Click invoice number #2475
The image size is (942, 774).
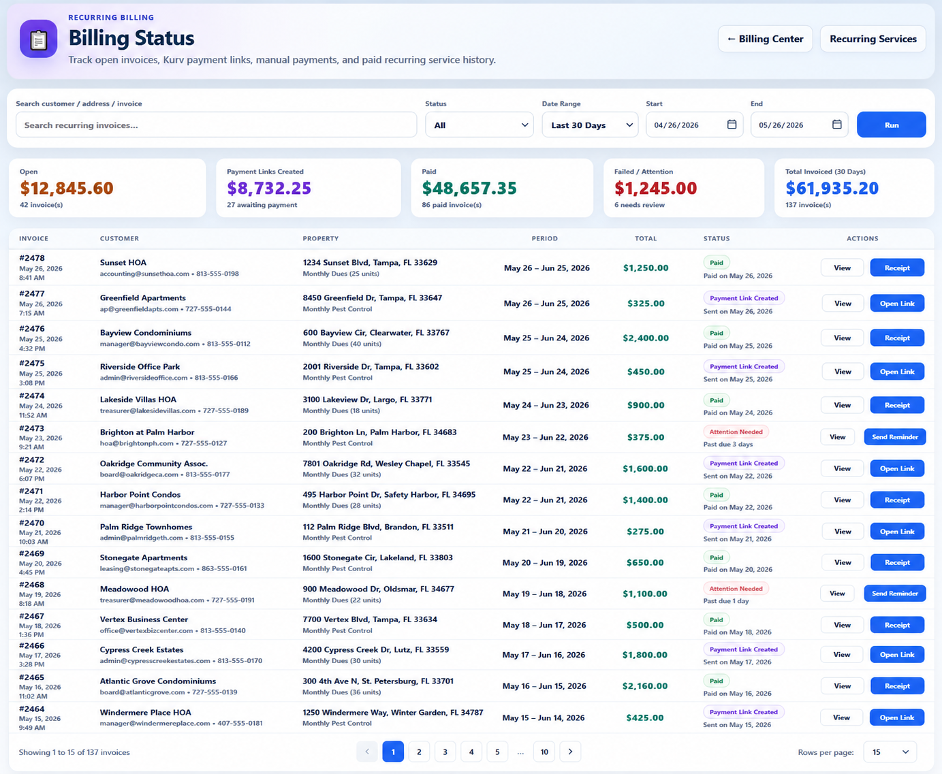pos(32,364)
